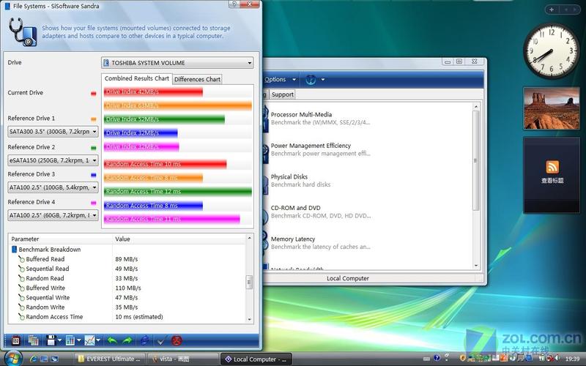
Task: Select the Buffered Read row
Action: click(127, 259)
